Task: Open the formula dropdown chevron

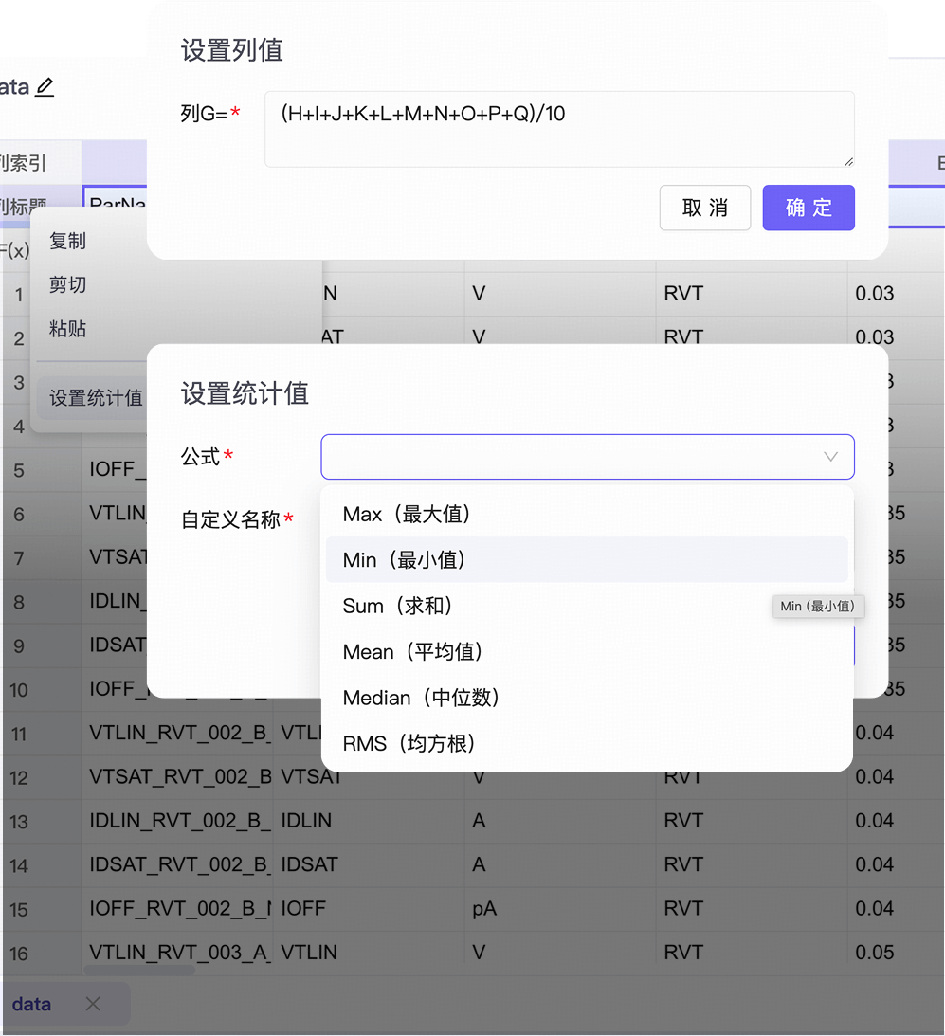Action: (x=830, y=457)
